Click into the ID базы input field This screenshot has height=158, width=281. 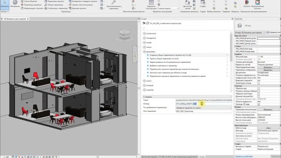point(204,104)
